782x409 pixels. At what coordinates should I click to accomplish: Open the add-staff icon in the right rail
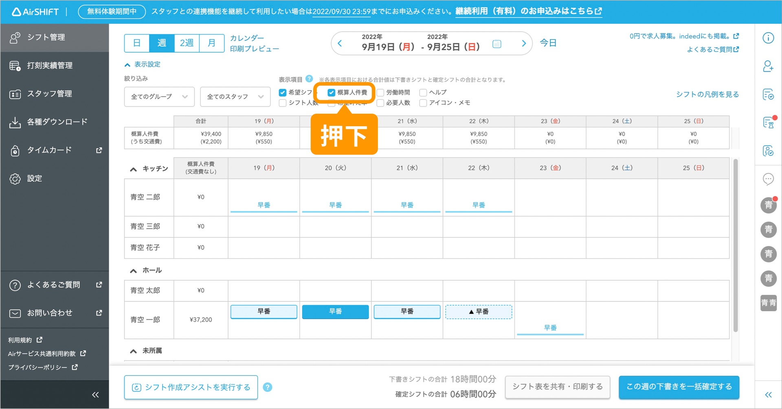pos(768,66)
